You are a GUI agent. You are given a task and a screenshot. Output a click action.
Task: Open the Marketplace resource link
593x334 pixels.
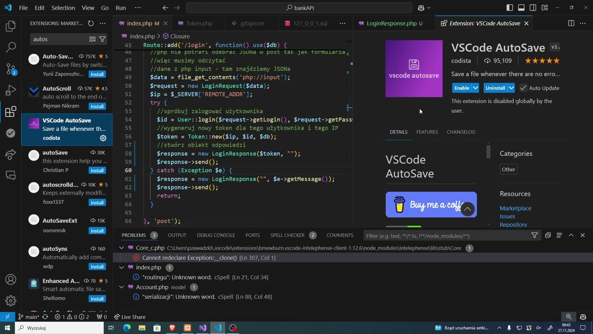point(516,208)
